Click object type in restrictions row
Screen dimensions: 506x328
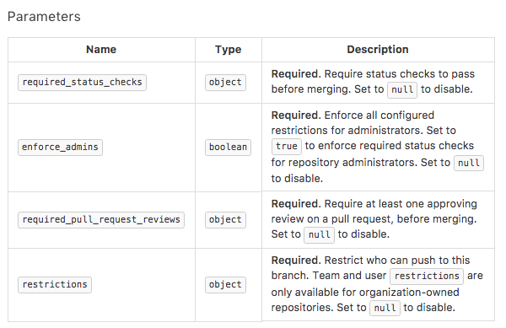tap(225, 284)
